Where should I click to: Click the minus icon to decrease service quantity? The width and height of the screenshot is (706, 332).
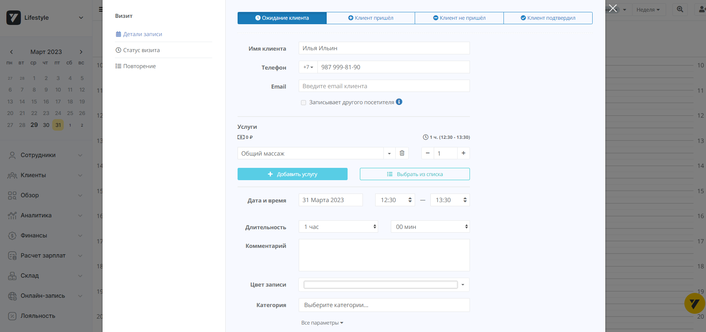click(x=428, y=153)
